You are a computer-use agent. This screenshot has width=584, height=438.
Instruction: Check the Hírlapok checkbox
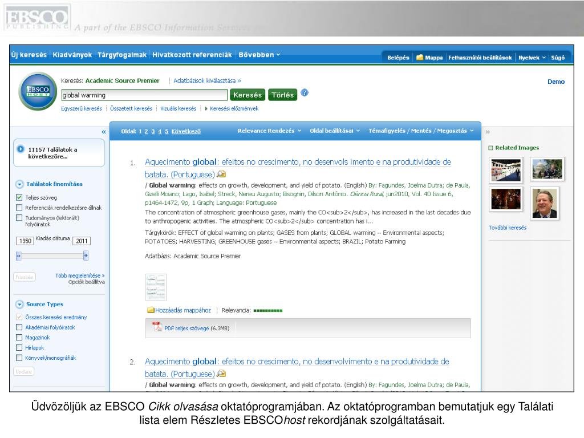click(x=19, y=347)
